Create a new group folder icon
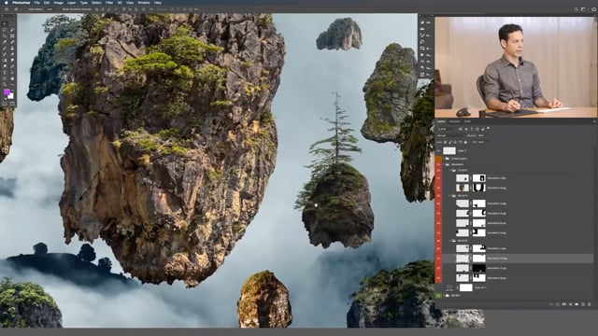 (x=577, y=304)
